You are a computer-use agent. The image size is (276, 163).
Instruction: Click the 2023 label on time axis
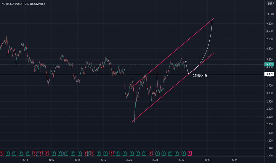pyautogui.click(x=207, y=160)
